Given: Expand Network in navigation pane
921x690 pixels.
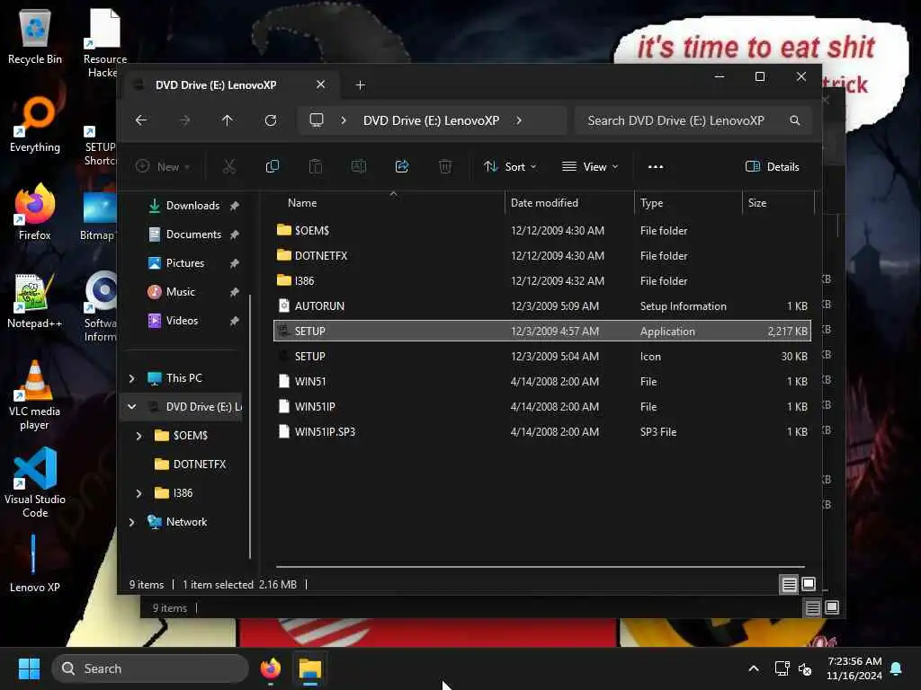Looking at the screenshot, I should pyautogui.click(x=132, y=522).
